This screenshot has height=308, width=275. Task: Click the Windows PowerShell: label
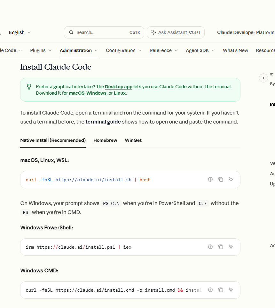47,228
